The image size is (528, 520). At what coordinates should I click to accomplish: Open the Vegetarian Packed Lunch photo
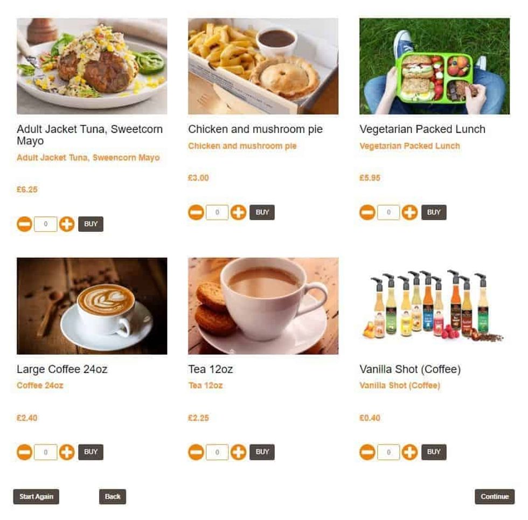click(x=434, y=66)
